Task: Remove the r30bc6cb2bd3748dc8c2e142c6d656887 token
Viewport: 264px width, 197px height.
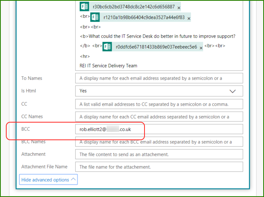Action: (x=179, y=8)
